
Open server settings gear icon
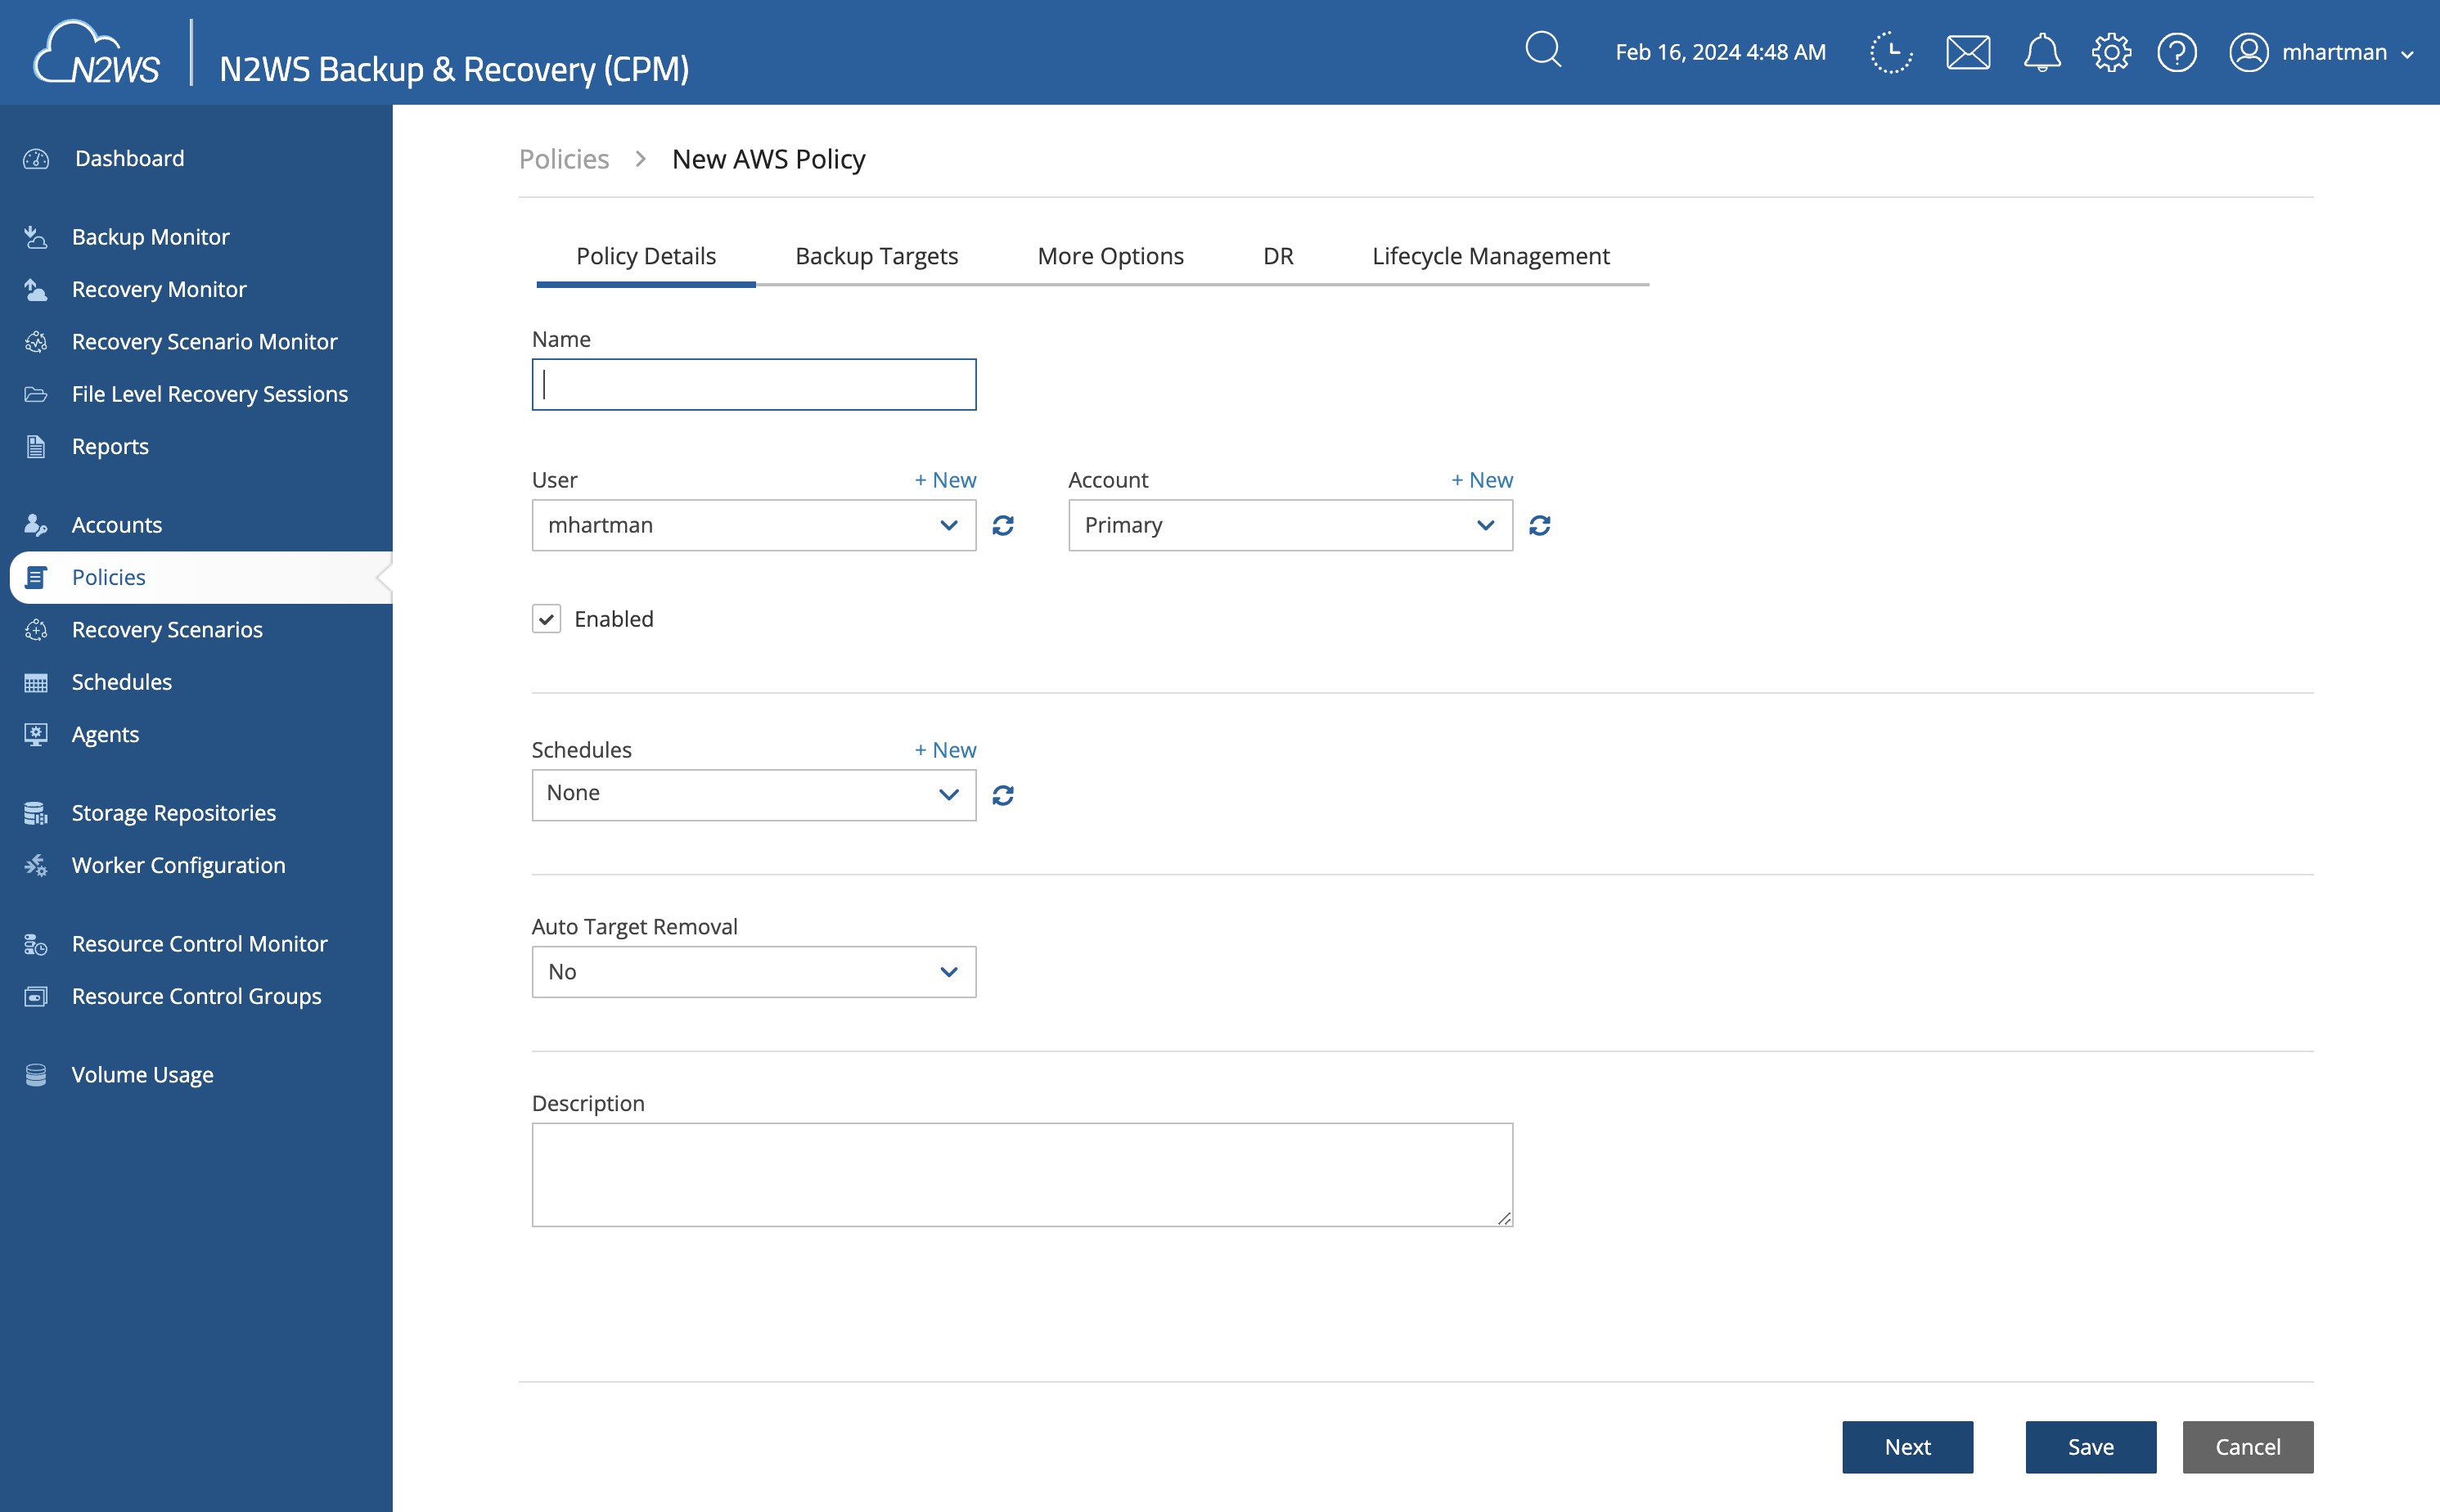2110,52
